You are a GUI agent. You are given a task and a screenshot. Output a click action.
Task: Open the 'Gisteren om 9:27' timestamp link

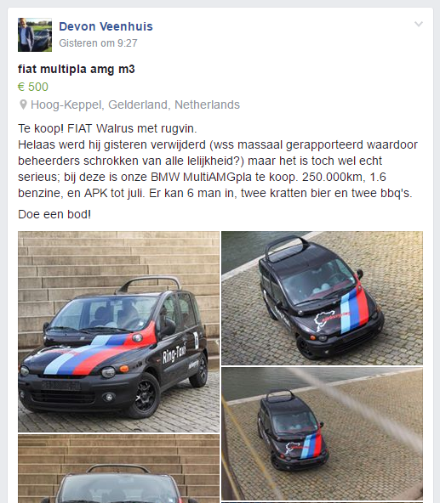point(98,43)
